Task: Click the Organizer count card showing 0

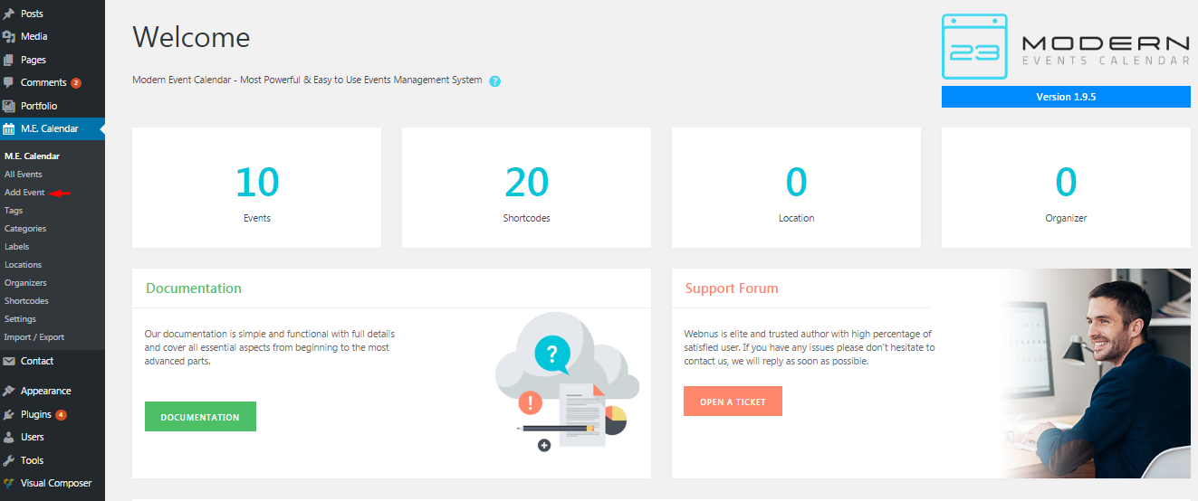Action: tap(1066, 187)
